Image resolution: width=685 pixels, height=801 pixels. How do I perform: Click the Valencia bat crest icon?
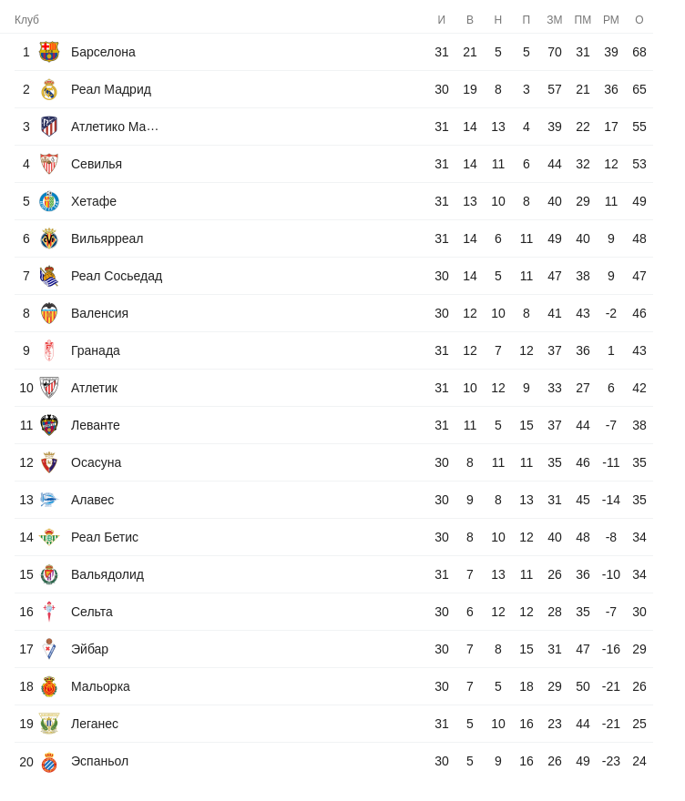(x=49, y=313)
